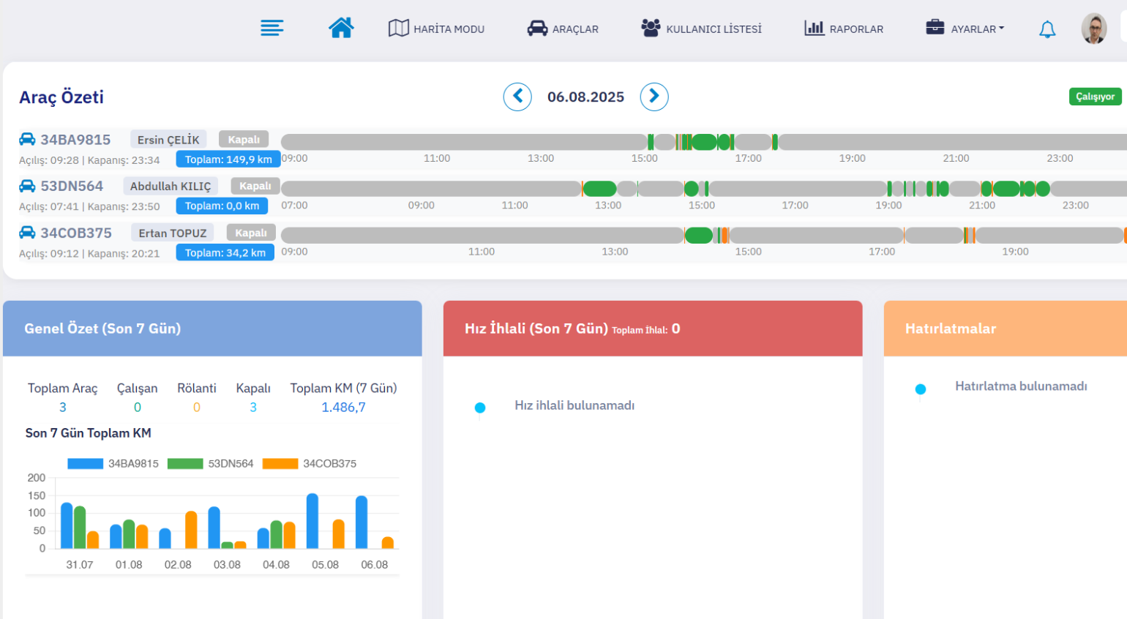Advance to next day arrow
The image size is (1127, 619).
click(654, 97)
